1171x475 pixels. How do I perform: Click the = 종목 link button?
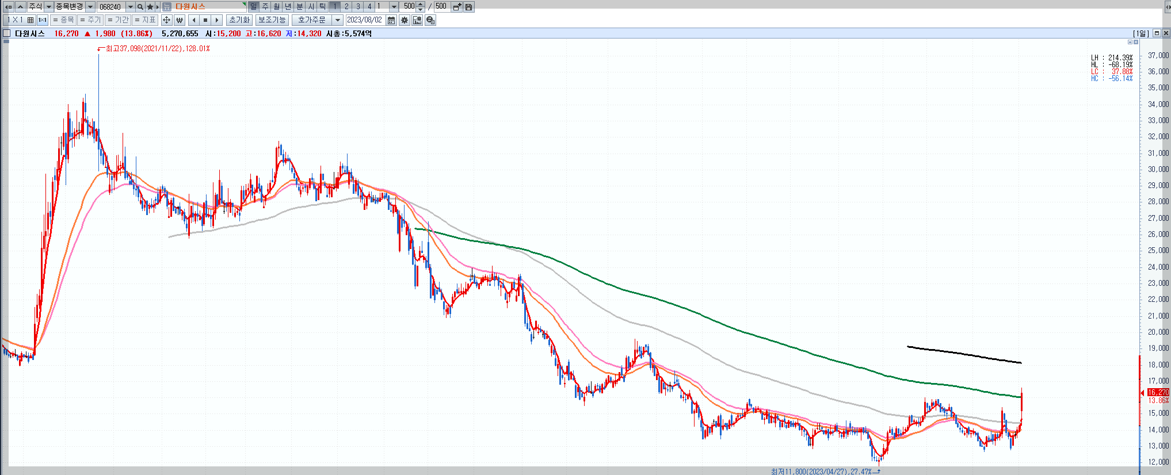tap(63, 20)
